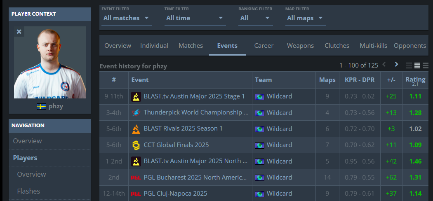Open the Ranking filter dropdown
This screenshot has height=201, width=433.
point(255,18)
